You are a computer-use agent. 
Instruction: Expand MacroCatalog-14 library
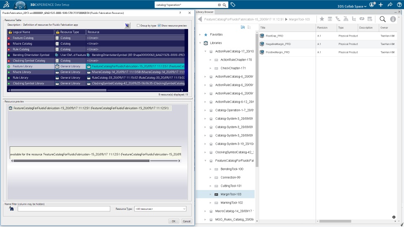[205, 211]
